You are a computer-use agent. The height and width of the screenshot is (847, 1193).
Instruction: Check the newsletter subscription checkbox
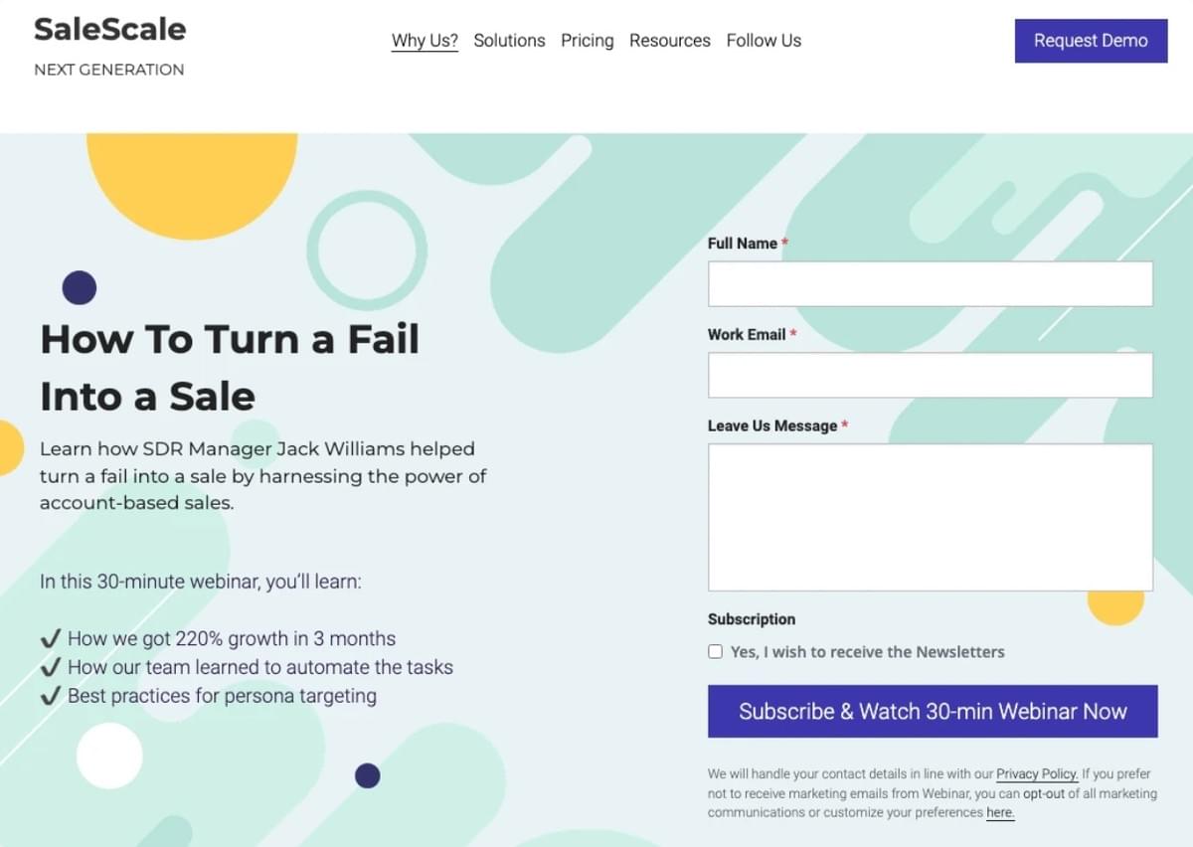[715, 652]
